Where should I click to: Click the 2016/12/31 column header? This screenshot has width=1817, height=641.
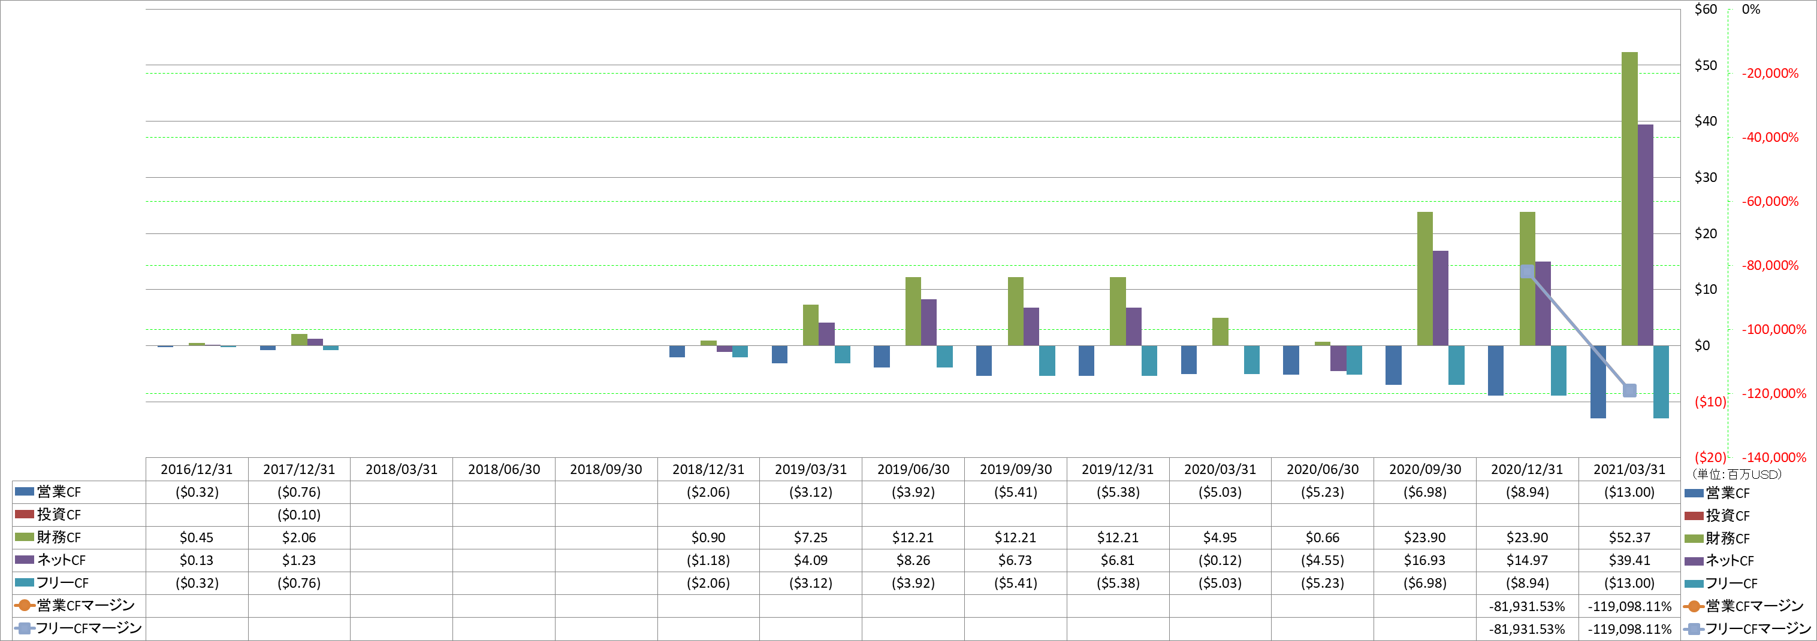pos(197,469)
